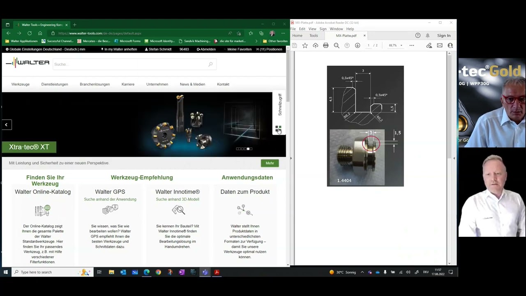The width and height of the screenshot is (526, 296).
Task: Open Acrobat notifications bell
Action: (x=428, y=35)
